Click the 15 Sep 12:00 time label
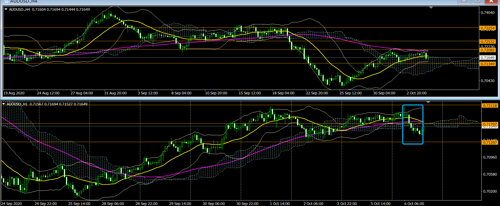 (x=250, y=93)
